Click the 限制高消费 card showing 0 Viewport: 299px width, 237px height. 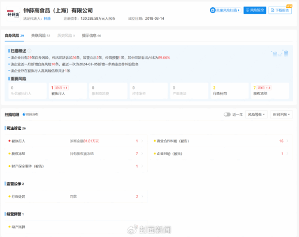[x=108, y=91]
